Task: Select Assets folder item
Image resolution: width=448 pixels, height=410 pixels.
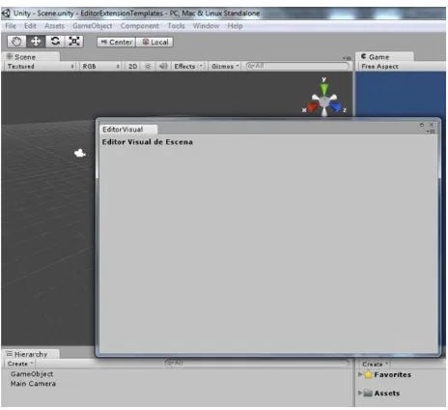Action: click(x=382, y=394)
